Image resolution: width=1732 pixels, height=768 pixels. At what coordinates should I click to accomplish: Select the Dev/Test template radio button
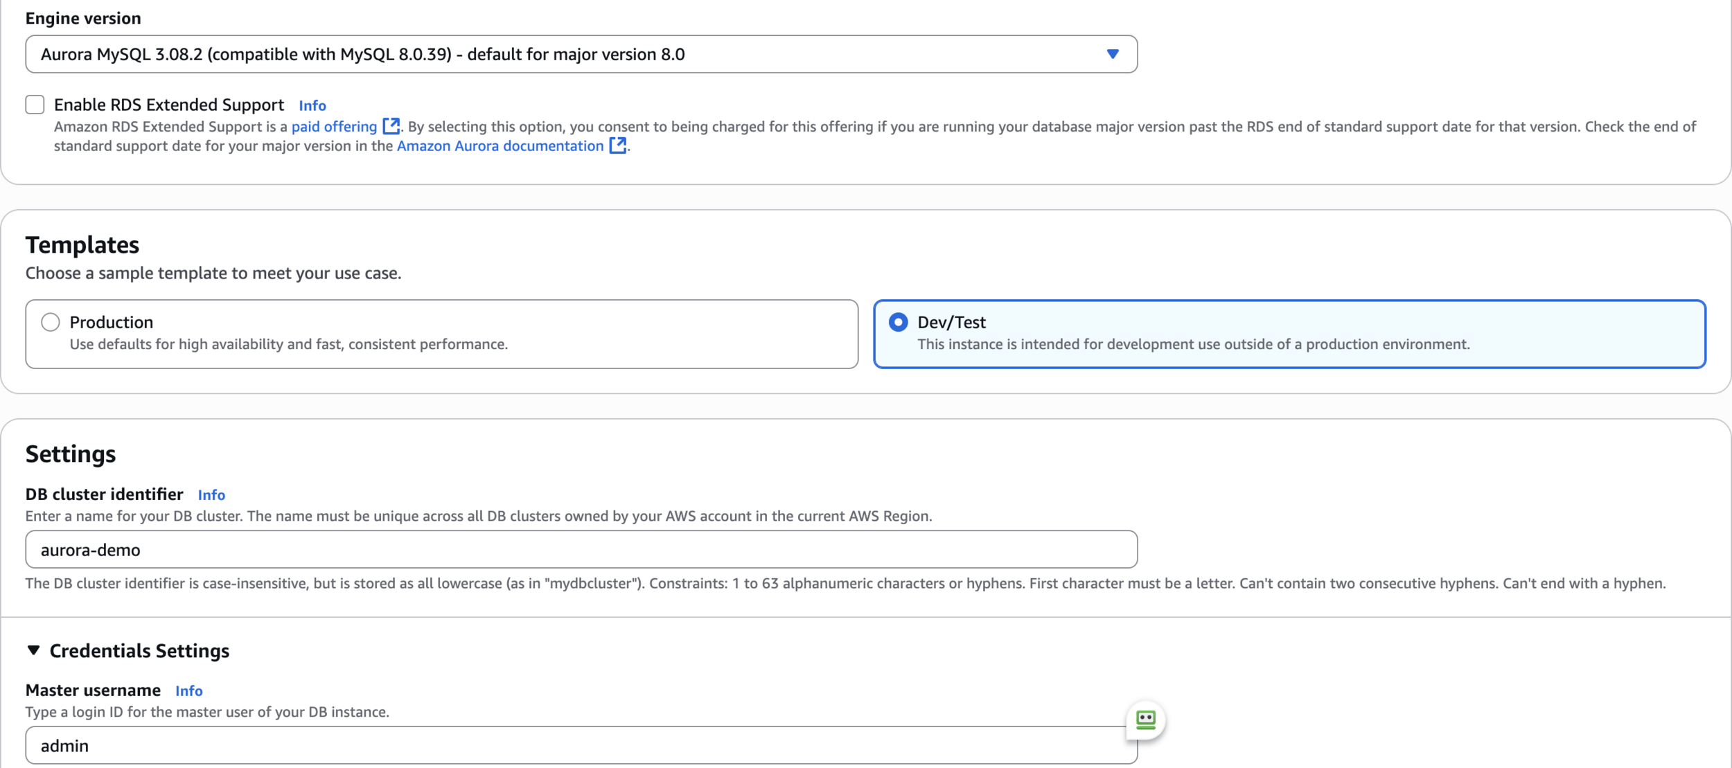point(898,322)
